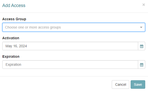
Task: Click the Add Access dialog title
Action: 14,5
